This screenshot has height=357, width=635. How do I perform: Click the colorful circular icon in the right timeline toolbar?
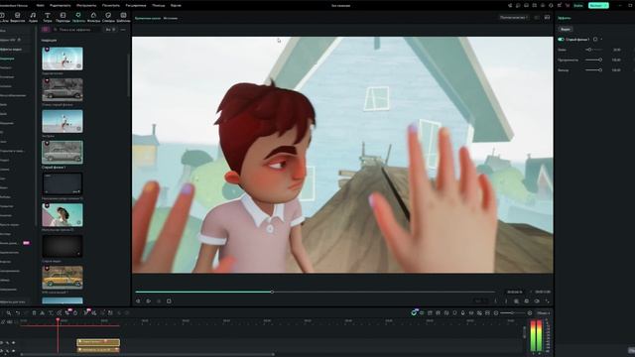414,313
